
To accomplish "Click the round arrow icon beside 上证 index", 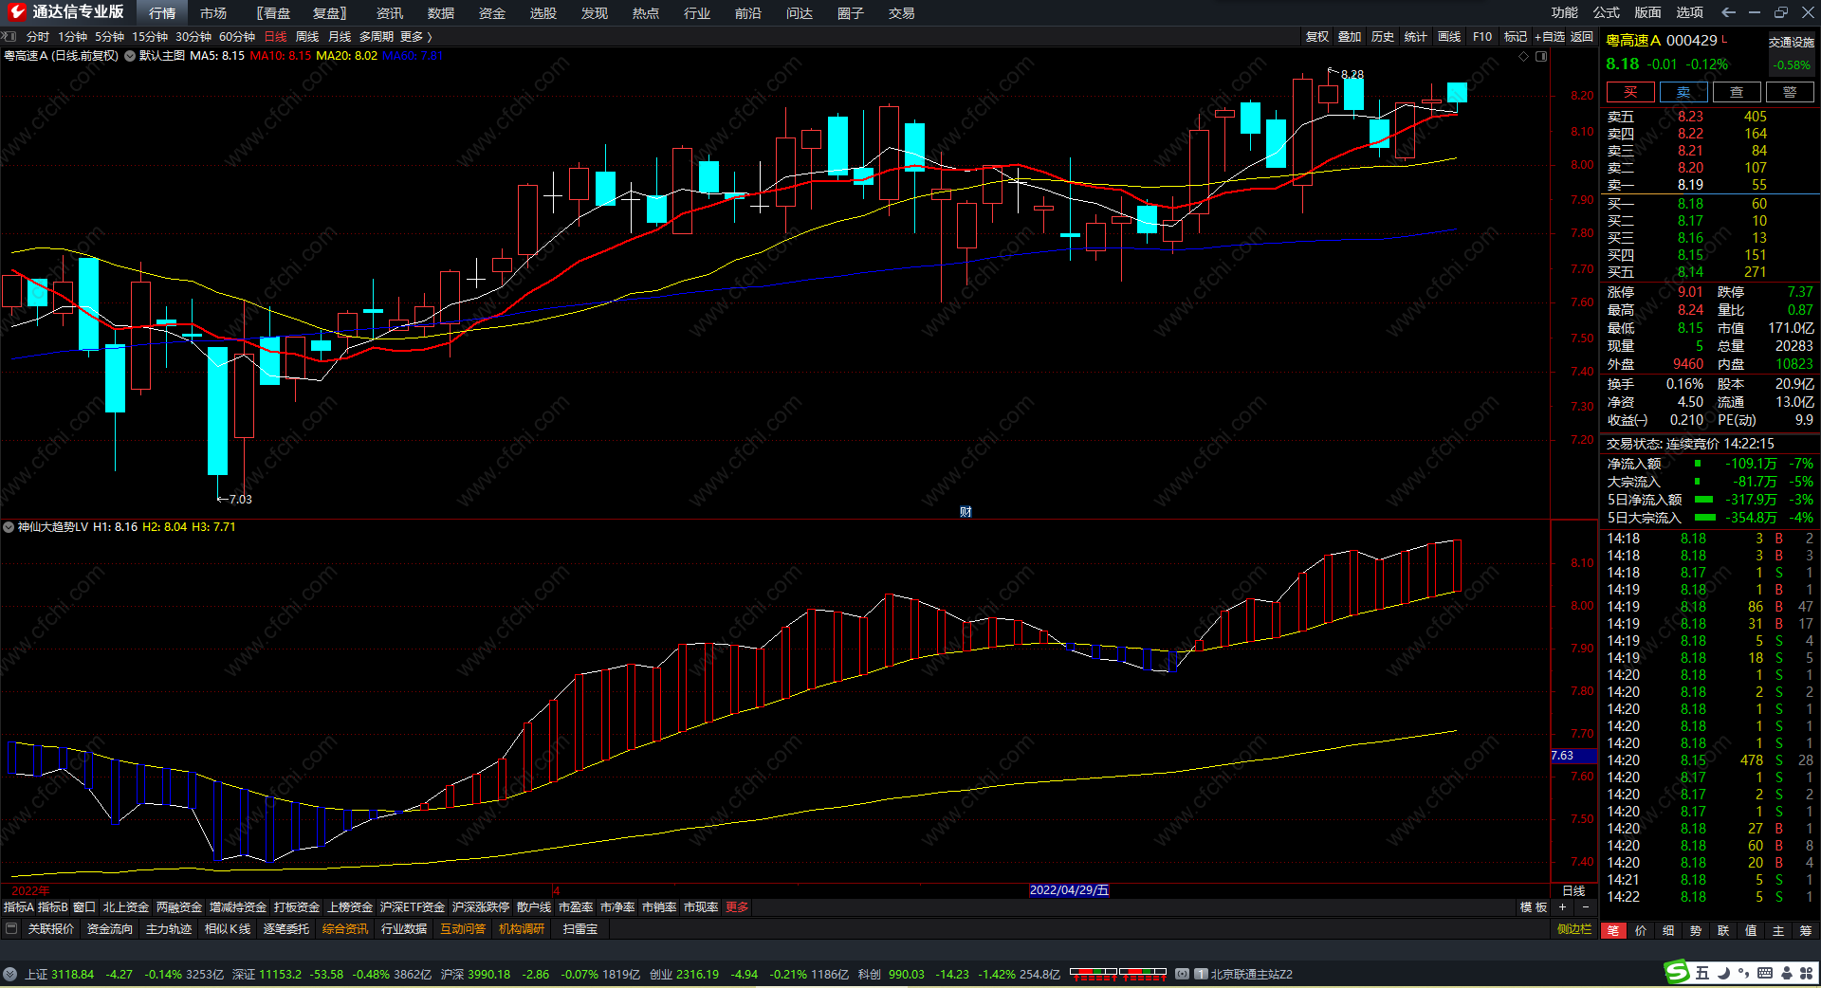I will click(x=10, y=974).
